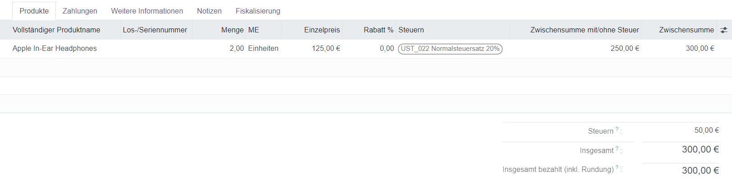Switch to the Notizen tab
This screenshot has height=180, width=732.
[209, 11]
